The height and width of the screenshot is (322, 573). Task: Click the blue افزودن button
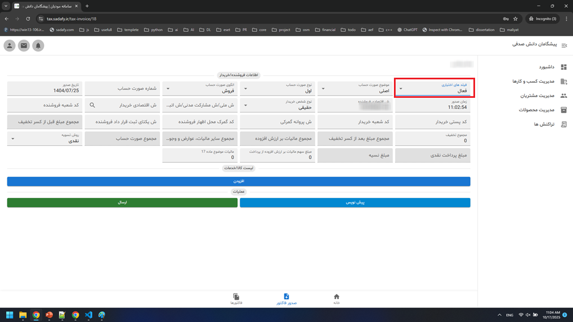238,181
